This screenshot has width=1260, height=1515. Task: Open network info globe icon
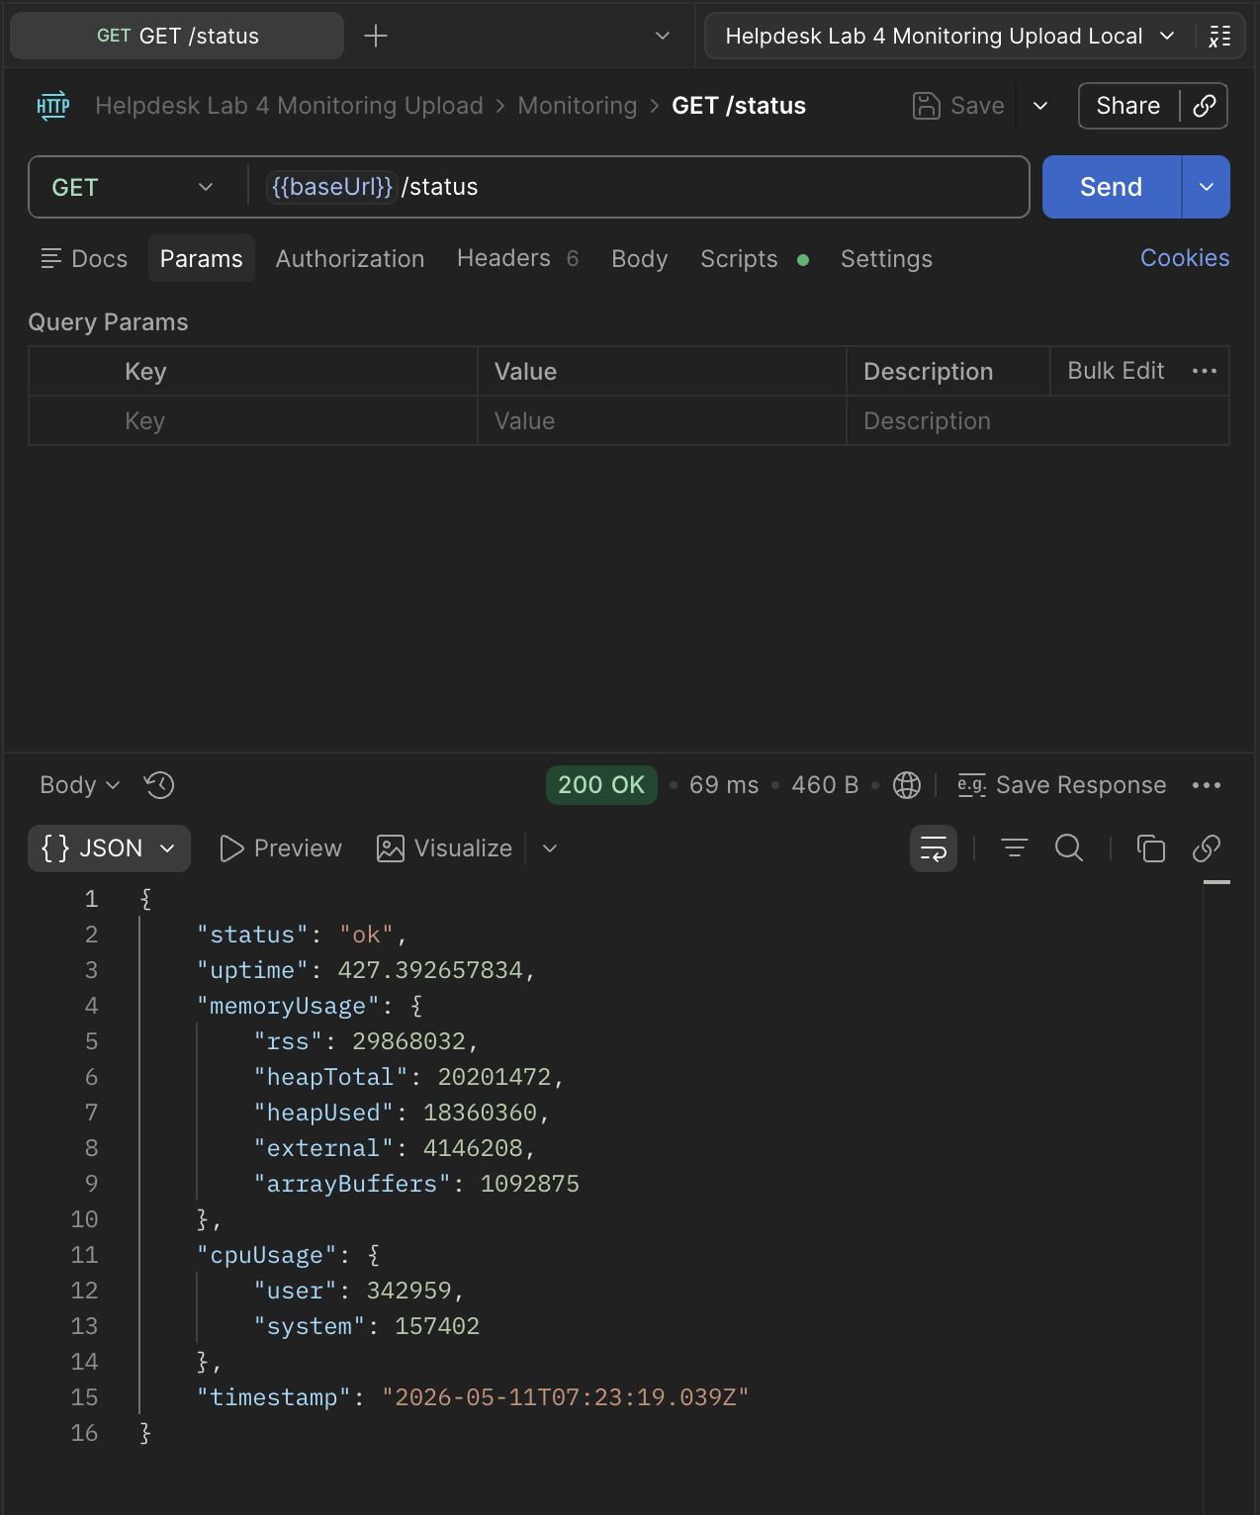pyautogui.click(x=907, y=785)
